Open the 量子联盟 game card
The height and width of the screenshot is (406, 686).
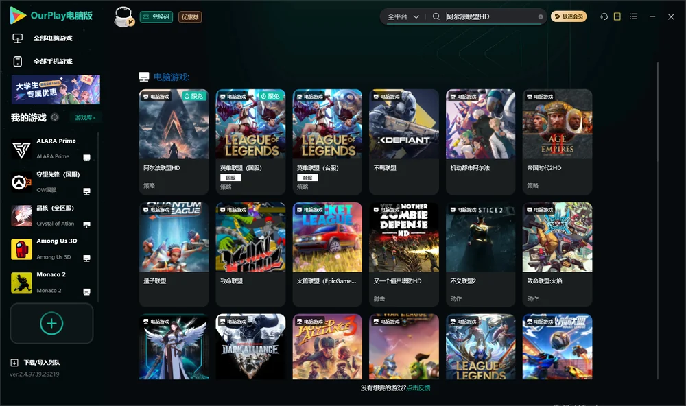174,254
